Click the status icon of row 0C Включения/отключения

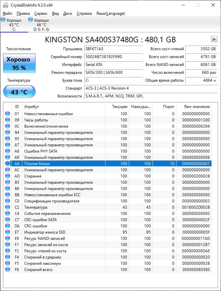(x=8, y=126)
